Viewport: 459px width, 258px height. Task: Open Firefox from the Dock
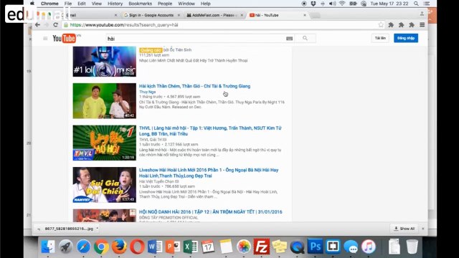pos(119,247)
